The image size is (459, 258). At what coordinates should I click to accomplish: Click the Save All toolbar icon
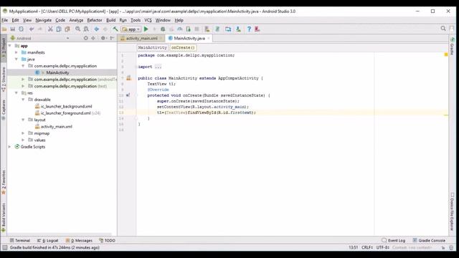coord(13,29)
